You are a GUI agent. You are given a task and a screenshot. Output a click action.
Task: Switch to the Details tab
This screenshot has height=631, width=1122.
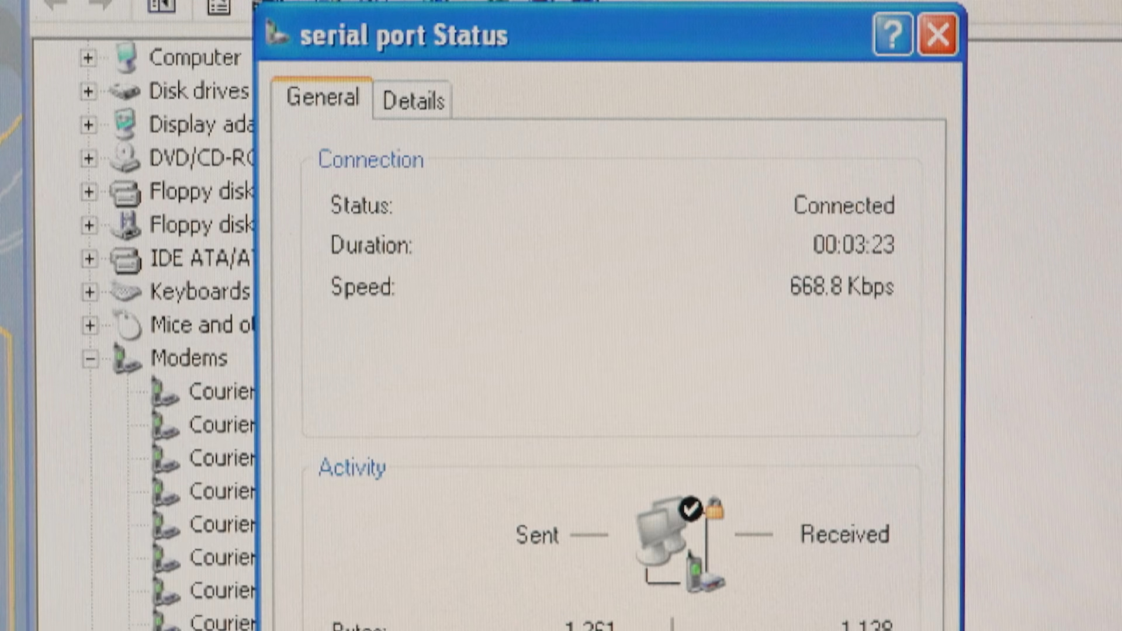[413, 100]
